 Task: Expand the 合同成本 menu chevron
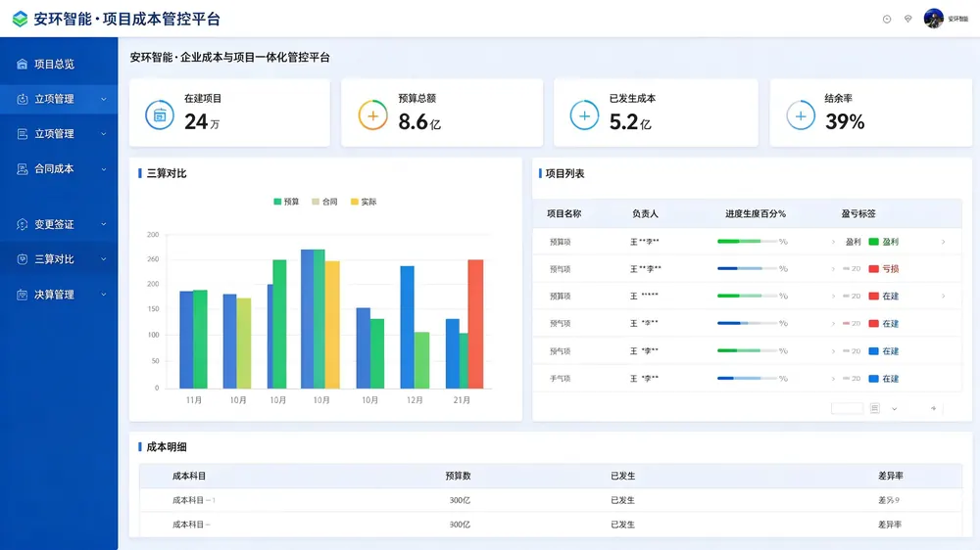[x=104, y=169]
